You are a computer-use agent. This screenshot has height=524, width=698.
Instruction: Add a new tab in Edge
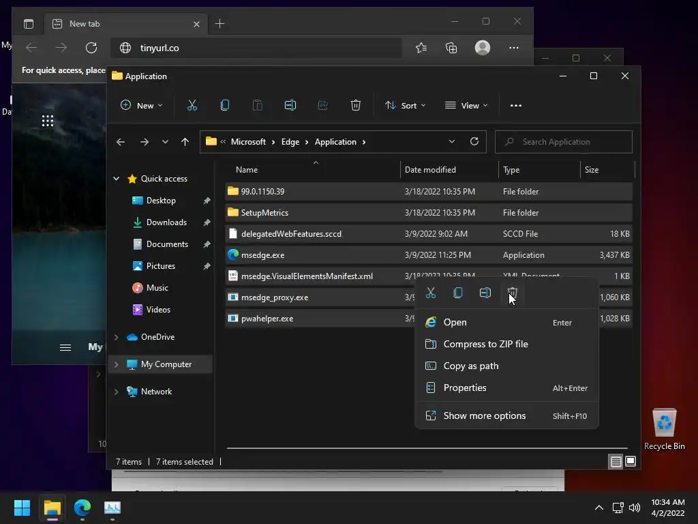click(x=219, y=24)
